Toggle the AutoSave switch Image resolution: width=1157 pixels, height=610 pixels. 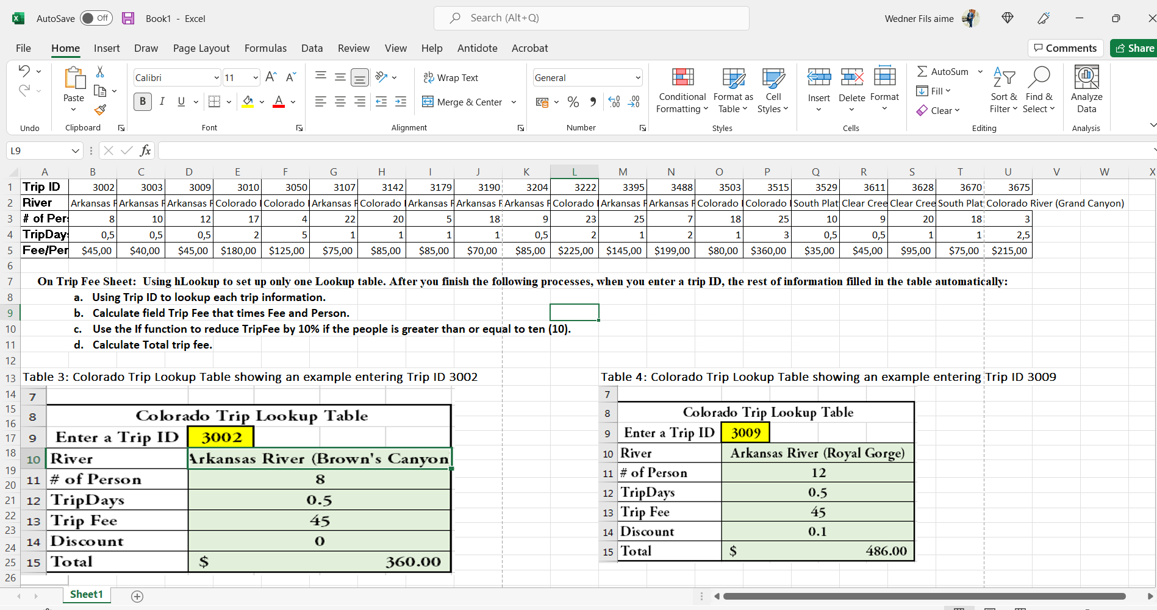pyautogui.click(x=96, y=18)
